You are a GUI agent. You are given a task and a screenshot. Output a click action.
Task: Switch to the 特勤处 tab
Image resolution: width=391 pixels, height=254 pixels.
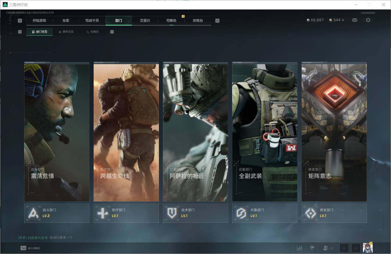coord(171,20)
